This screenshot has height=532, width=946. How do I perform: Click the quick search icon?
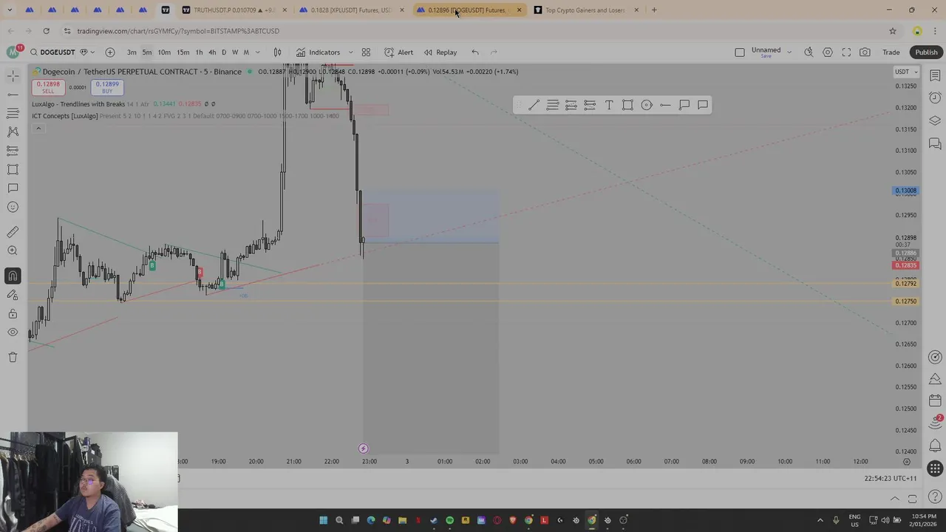click(x=809, y=52)
